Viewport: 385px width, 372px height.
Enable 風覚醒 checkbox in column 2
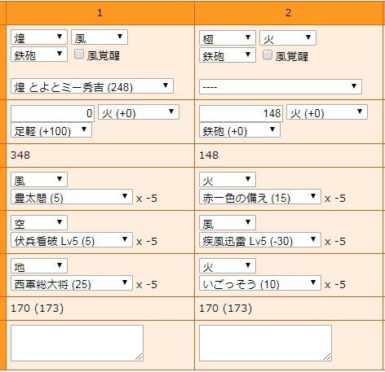coord(268,55)
